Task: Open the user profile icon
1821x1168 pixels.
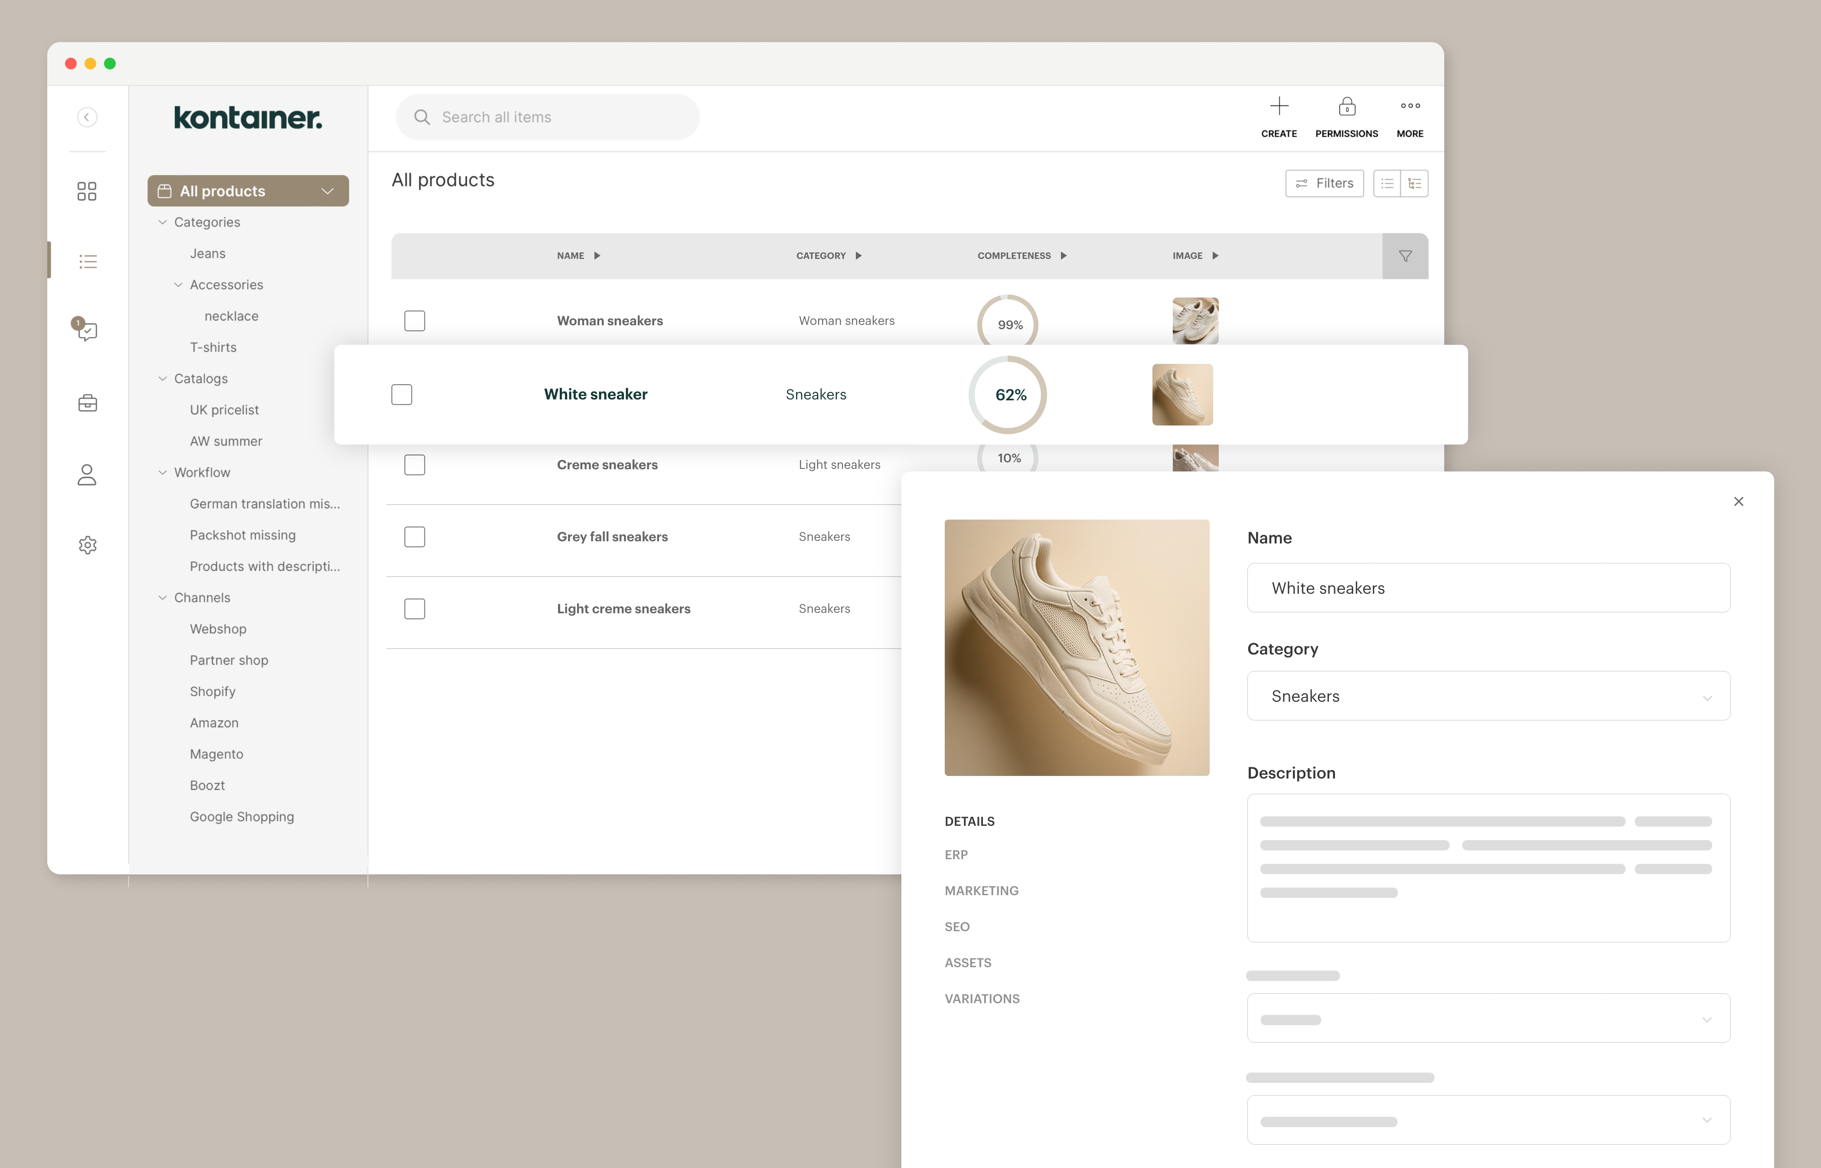Action: click(87, 474)
